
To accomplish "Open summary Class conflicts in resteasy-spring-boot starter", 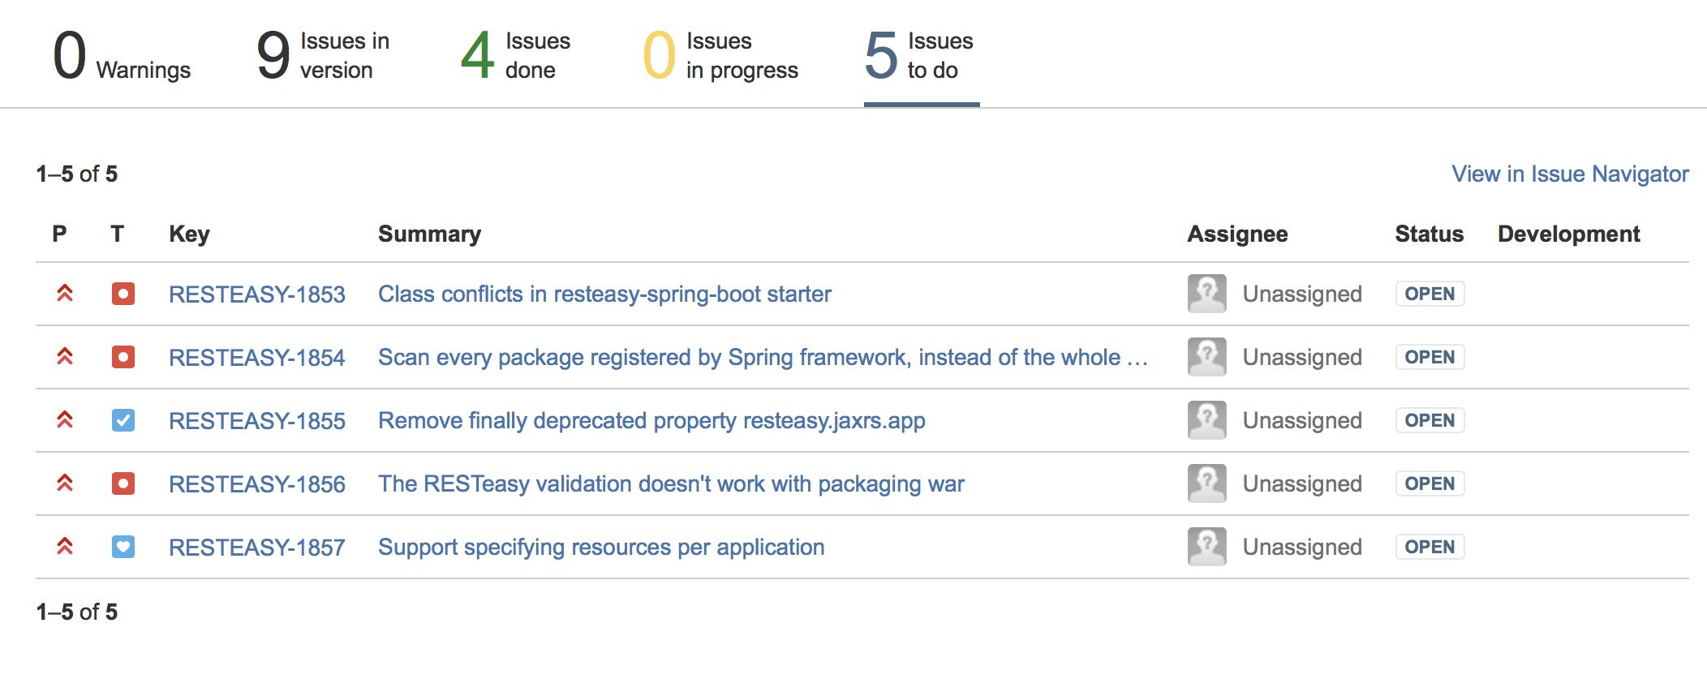I will pos(604,294).
